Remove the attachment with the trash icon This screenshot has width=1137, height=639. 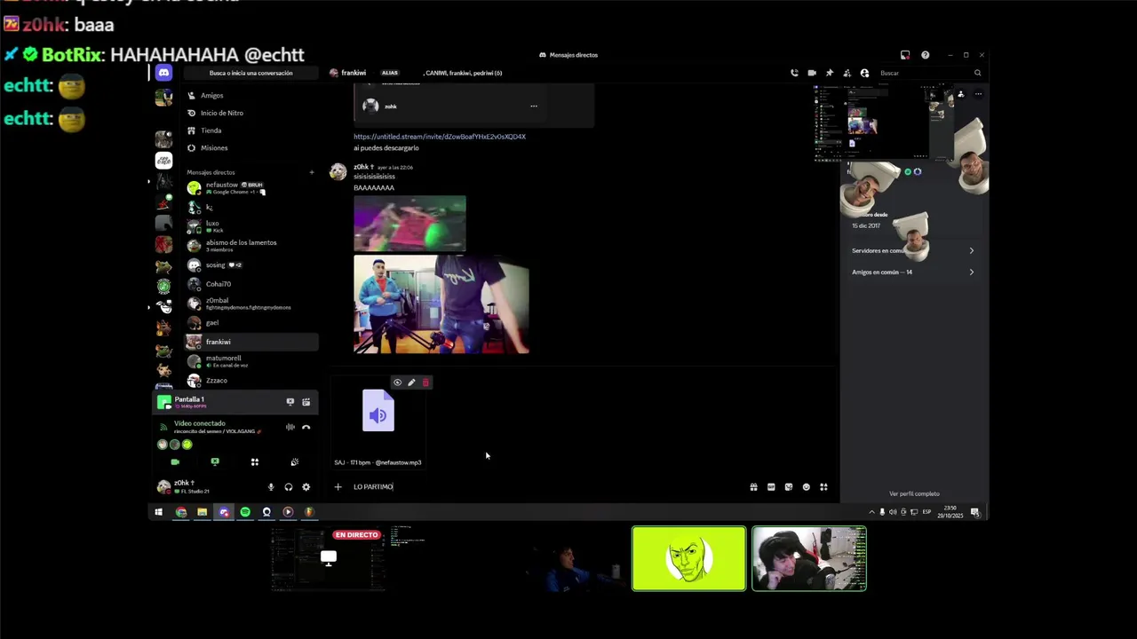click(x=425, y=383)
